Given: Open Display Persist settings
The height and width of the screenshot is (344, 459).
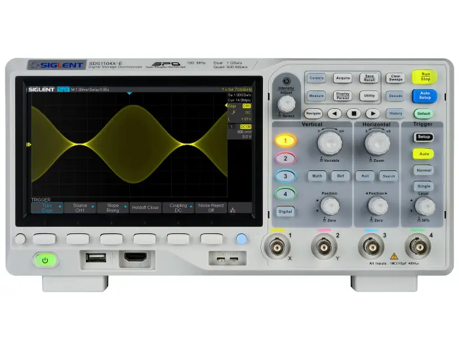Looking at the screenshot, I should pyautogui.click(x=343, y=96).
